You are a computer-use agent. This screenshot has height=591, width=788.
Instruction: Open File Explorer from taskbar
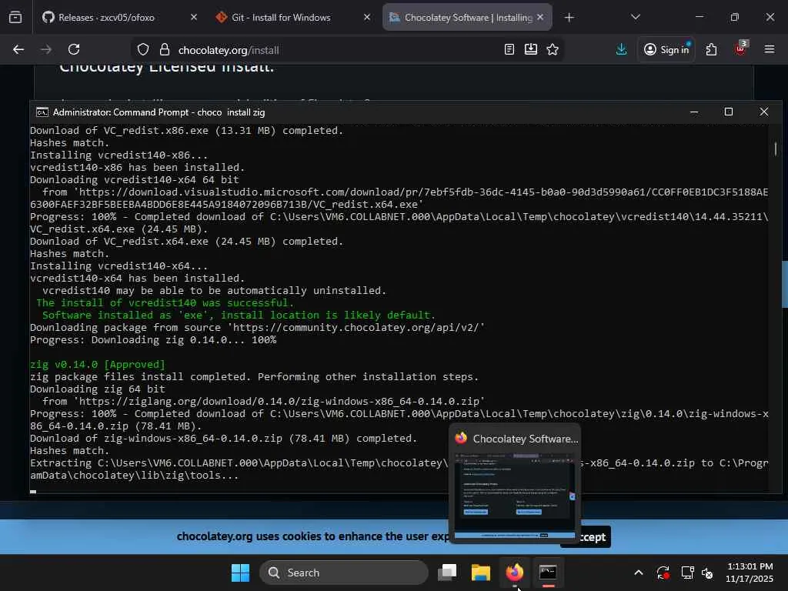480,573
